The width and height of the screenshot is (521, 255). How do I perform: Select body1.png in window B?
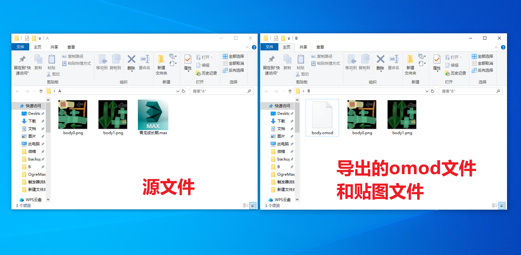[x=402, y=118]
